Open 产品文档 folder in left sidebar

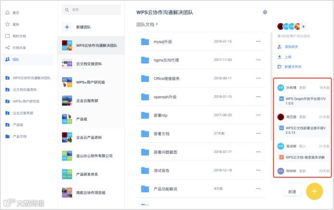16,136
